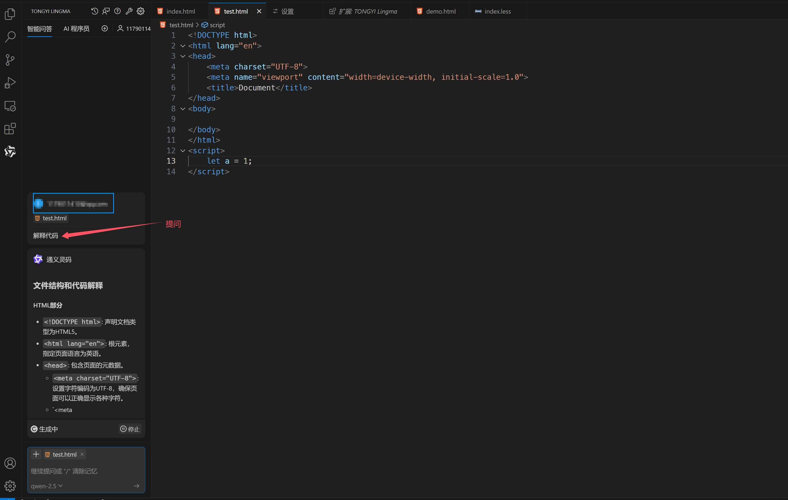Screen dimensions: 788x500
Task: Show Tongyi Lingma chat history
Action: coord(95,11)
